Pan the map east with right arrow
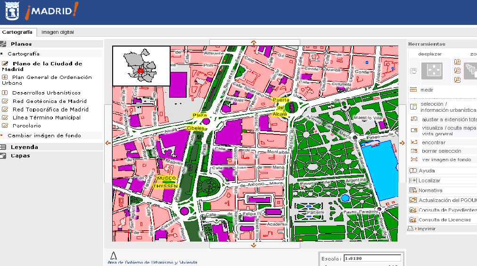The height and width of the screenshot is (266, 477). (402, 143)
